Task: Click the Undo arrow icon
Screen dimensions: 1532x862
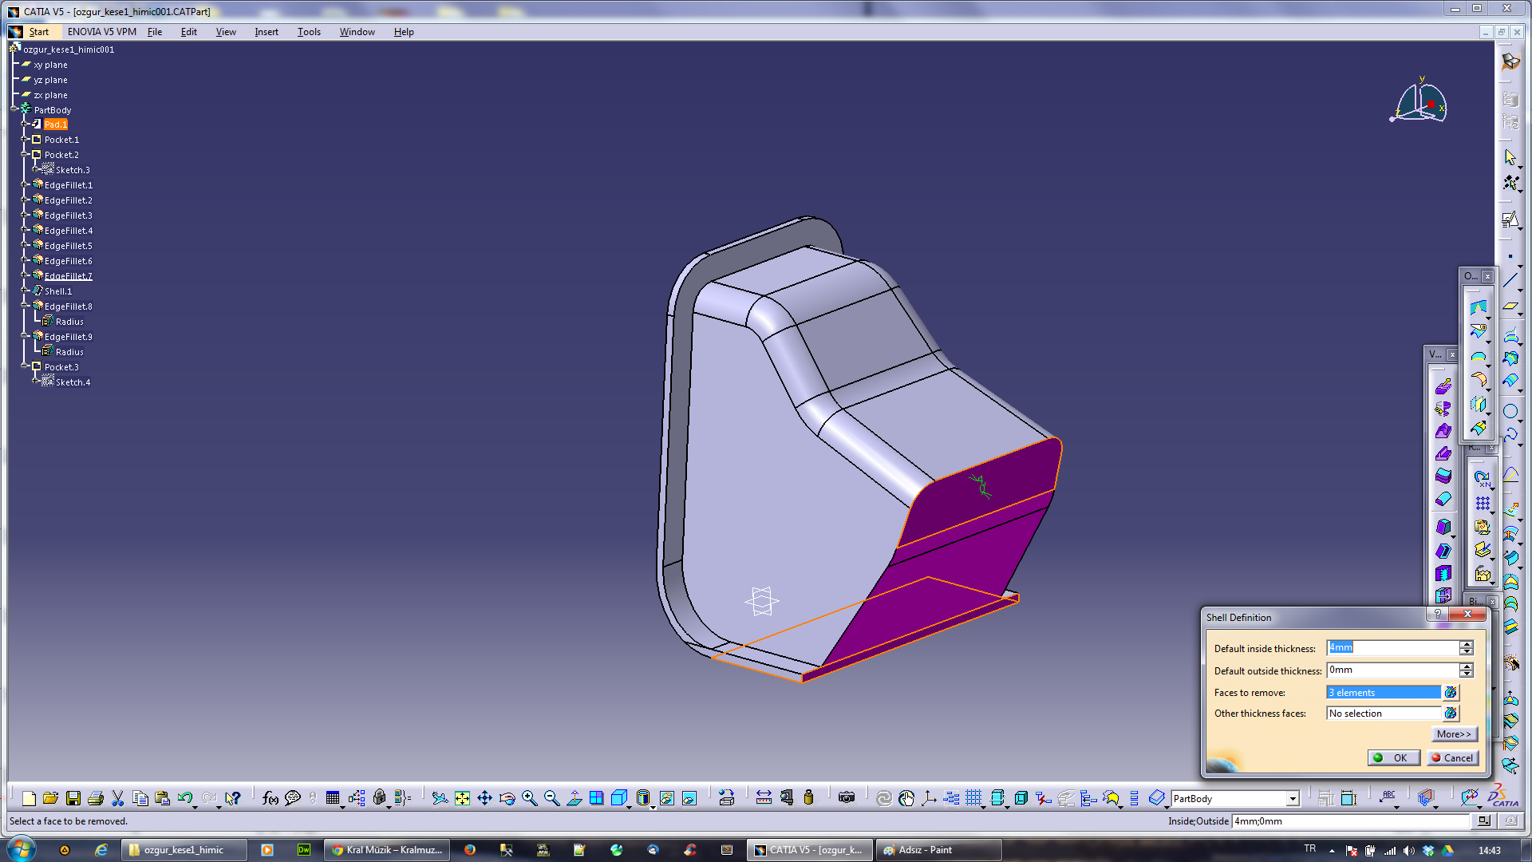Action: [185, 798]
